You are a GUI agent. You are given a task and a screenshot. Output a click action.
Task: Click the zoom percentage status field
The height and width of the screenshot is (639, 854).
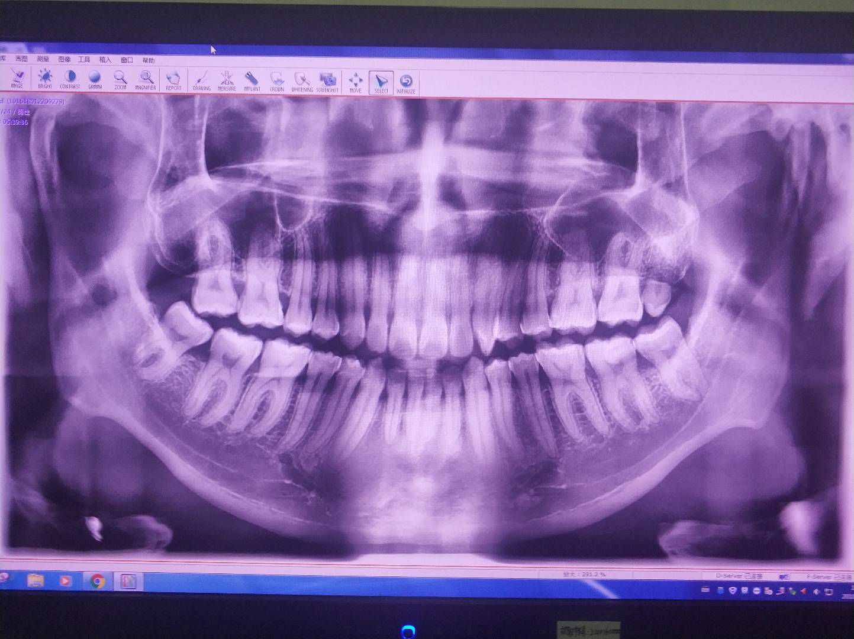pyautogui.click(x=585, y=575)
